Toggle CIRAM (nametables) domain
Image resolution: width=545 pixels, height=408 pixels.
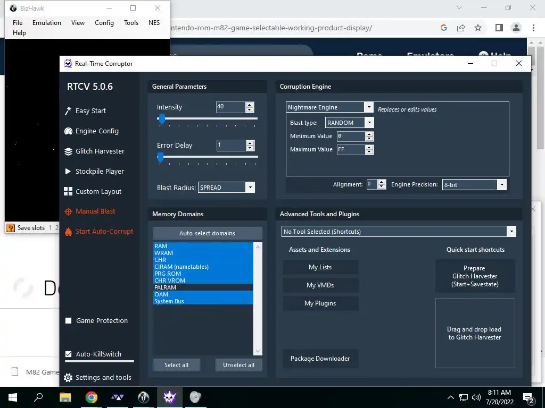click(203, 267)
